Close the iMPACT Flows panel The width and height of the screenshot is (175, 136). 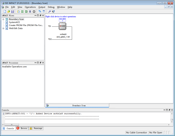(x=43, y=16)
